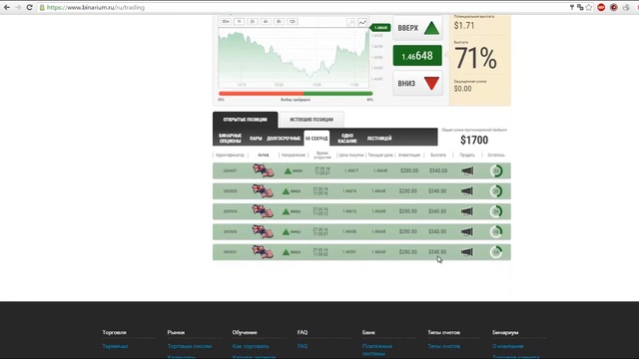639x359 pixels.
Task: Click the ВНИЗ red down arrow button
Action: pos(417,84)
